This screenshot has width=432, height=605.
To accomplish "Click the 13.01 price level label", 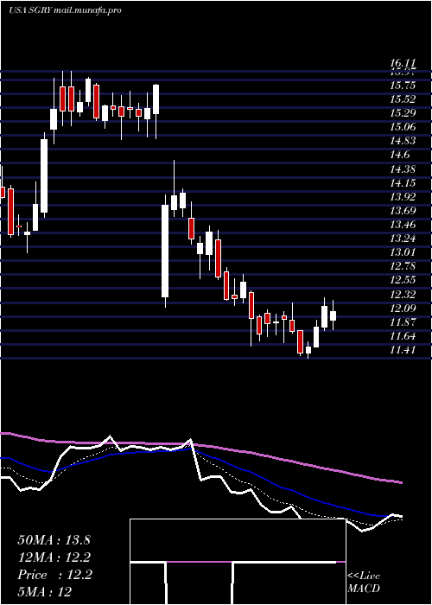I will coord(403,252).
